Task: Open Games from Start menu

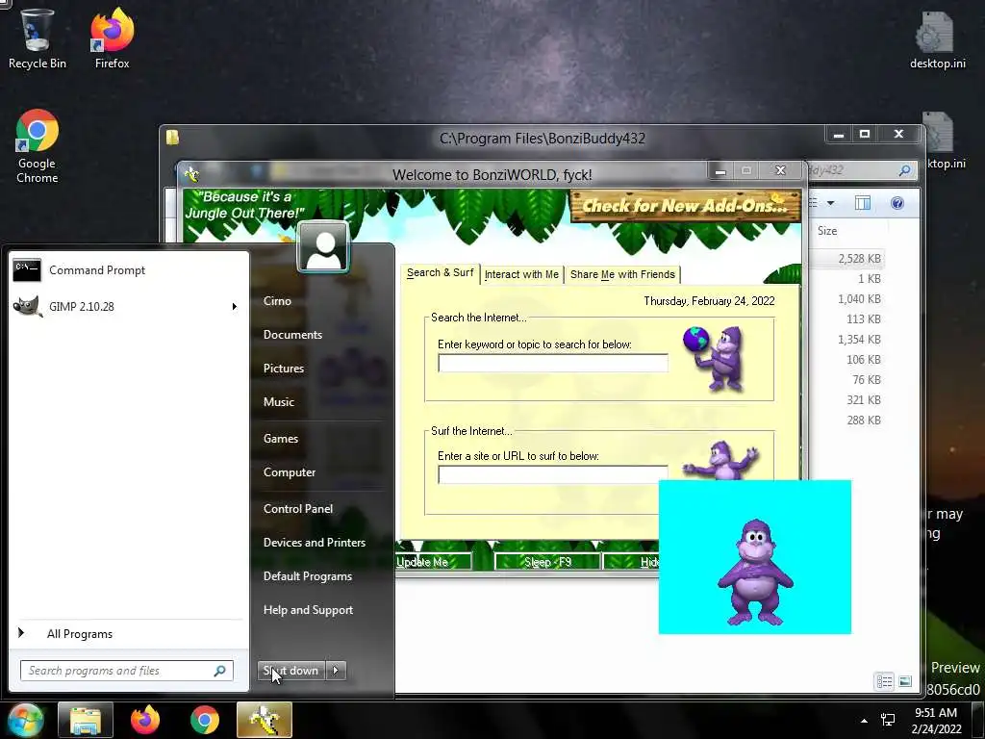Action: point(280,439)
